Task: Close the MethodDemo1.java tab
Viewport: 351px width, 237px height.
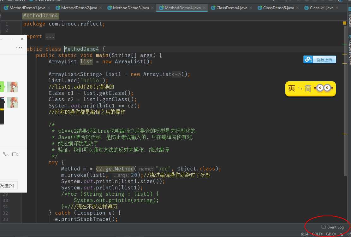Action: (x=49, y=8)
